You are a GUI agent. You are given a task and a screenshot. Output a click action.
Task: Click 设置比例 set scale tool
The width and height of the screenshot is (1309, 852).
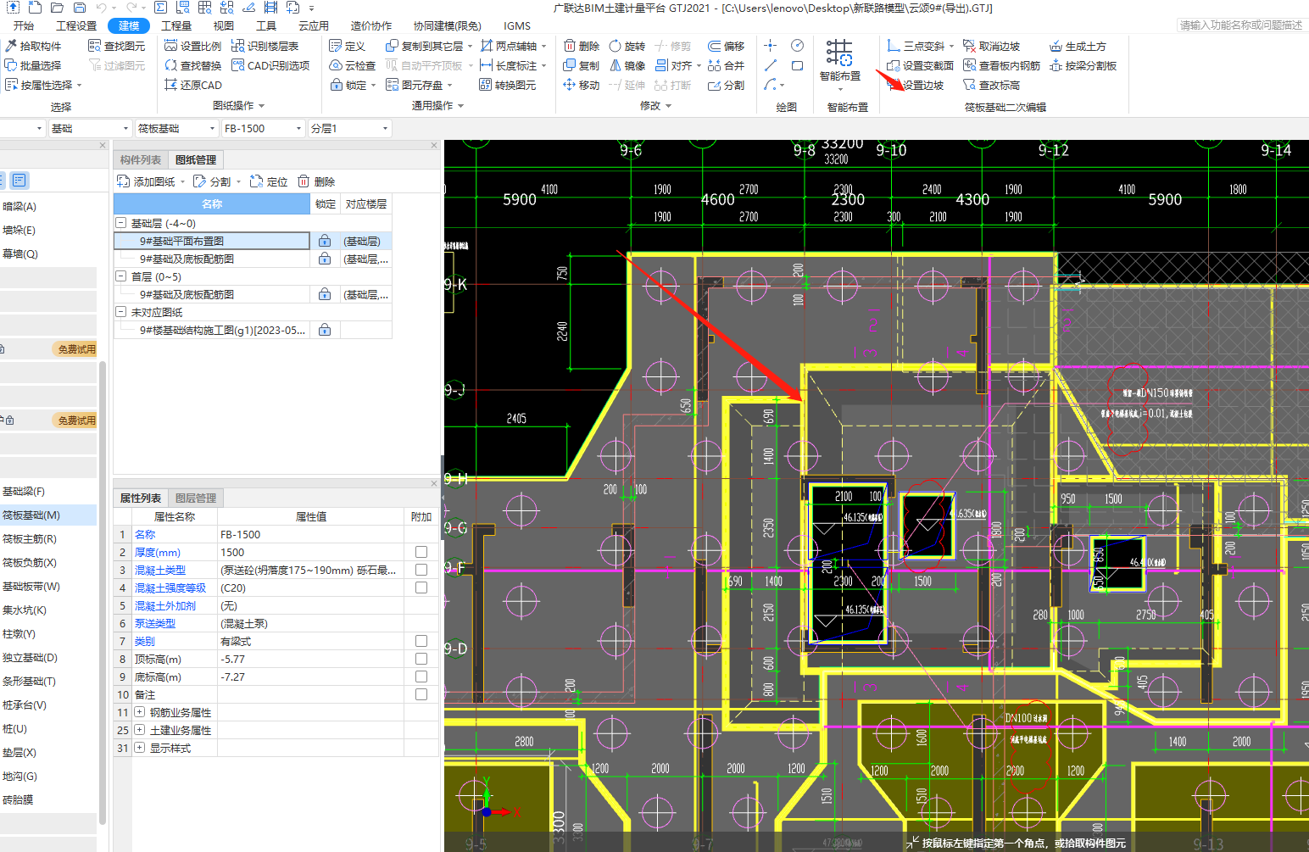point(193,46)
